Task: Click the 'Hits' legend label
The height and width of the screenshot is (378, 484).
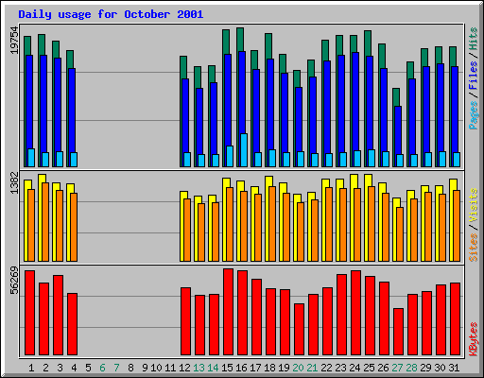Action: tap(474, 39)
